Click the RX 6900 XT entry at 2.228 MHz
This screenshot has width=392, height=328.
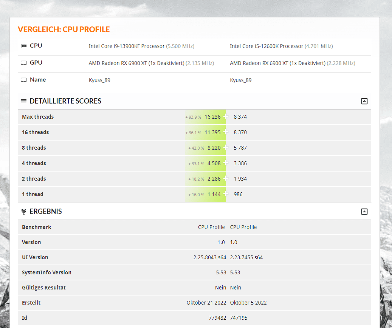pos(293,63)
